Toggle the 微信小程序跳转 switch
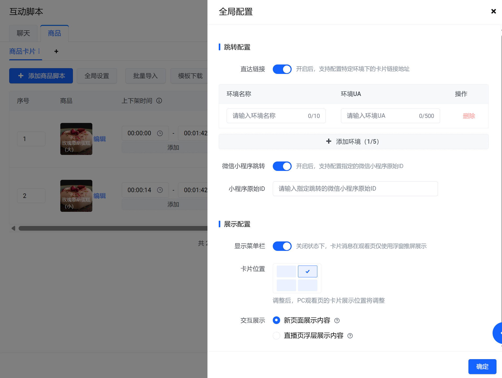Viewport: 502px width, 378px height. click(282, 166)
